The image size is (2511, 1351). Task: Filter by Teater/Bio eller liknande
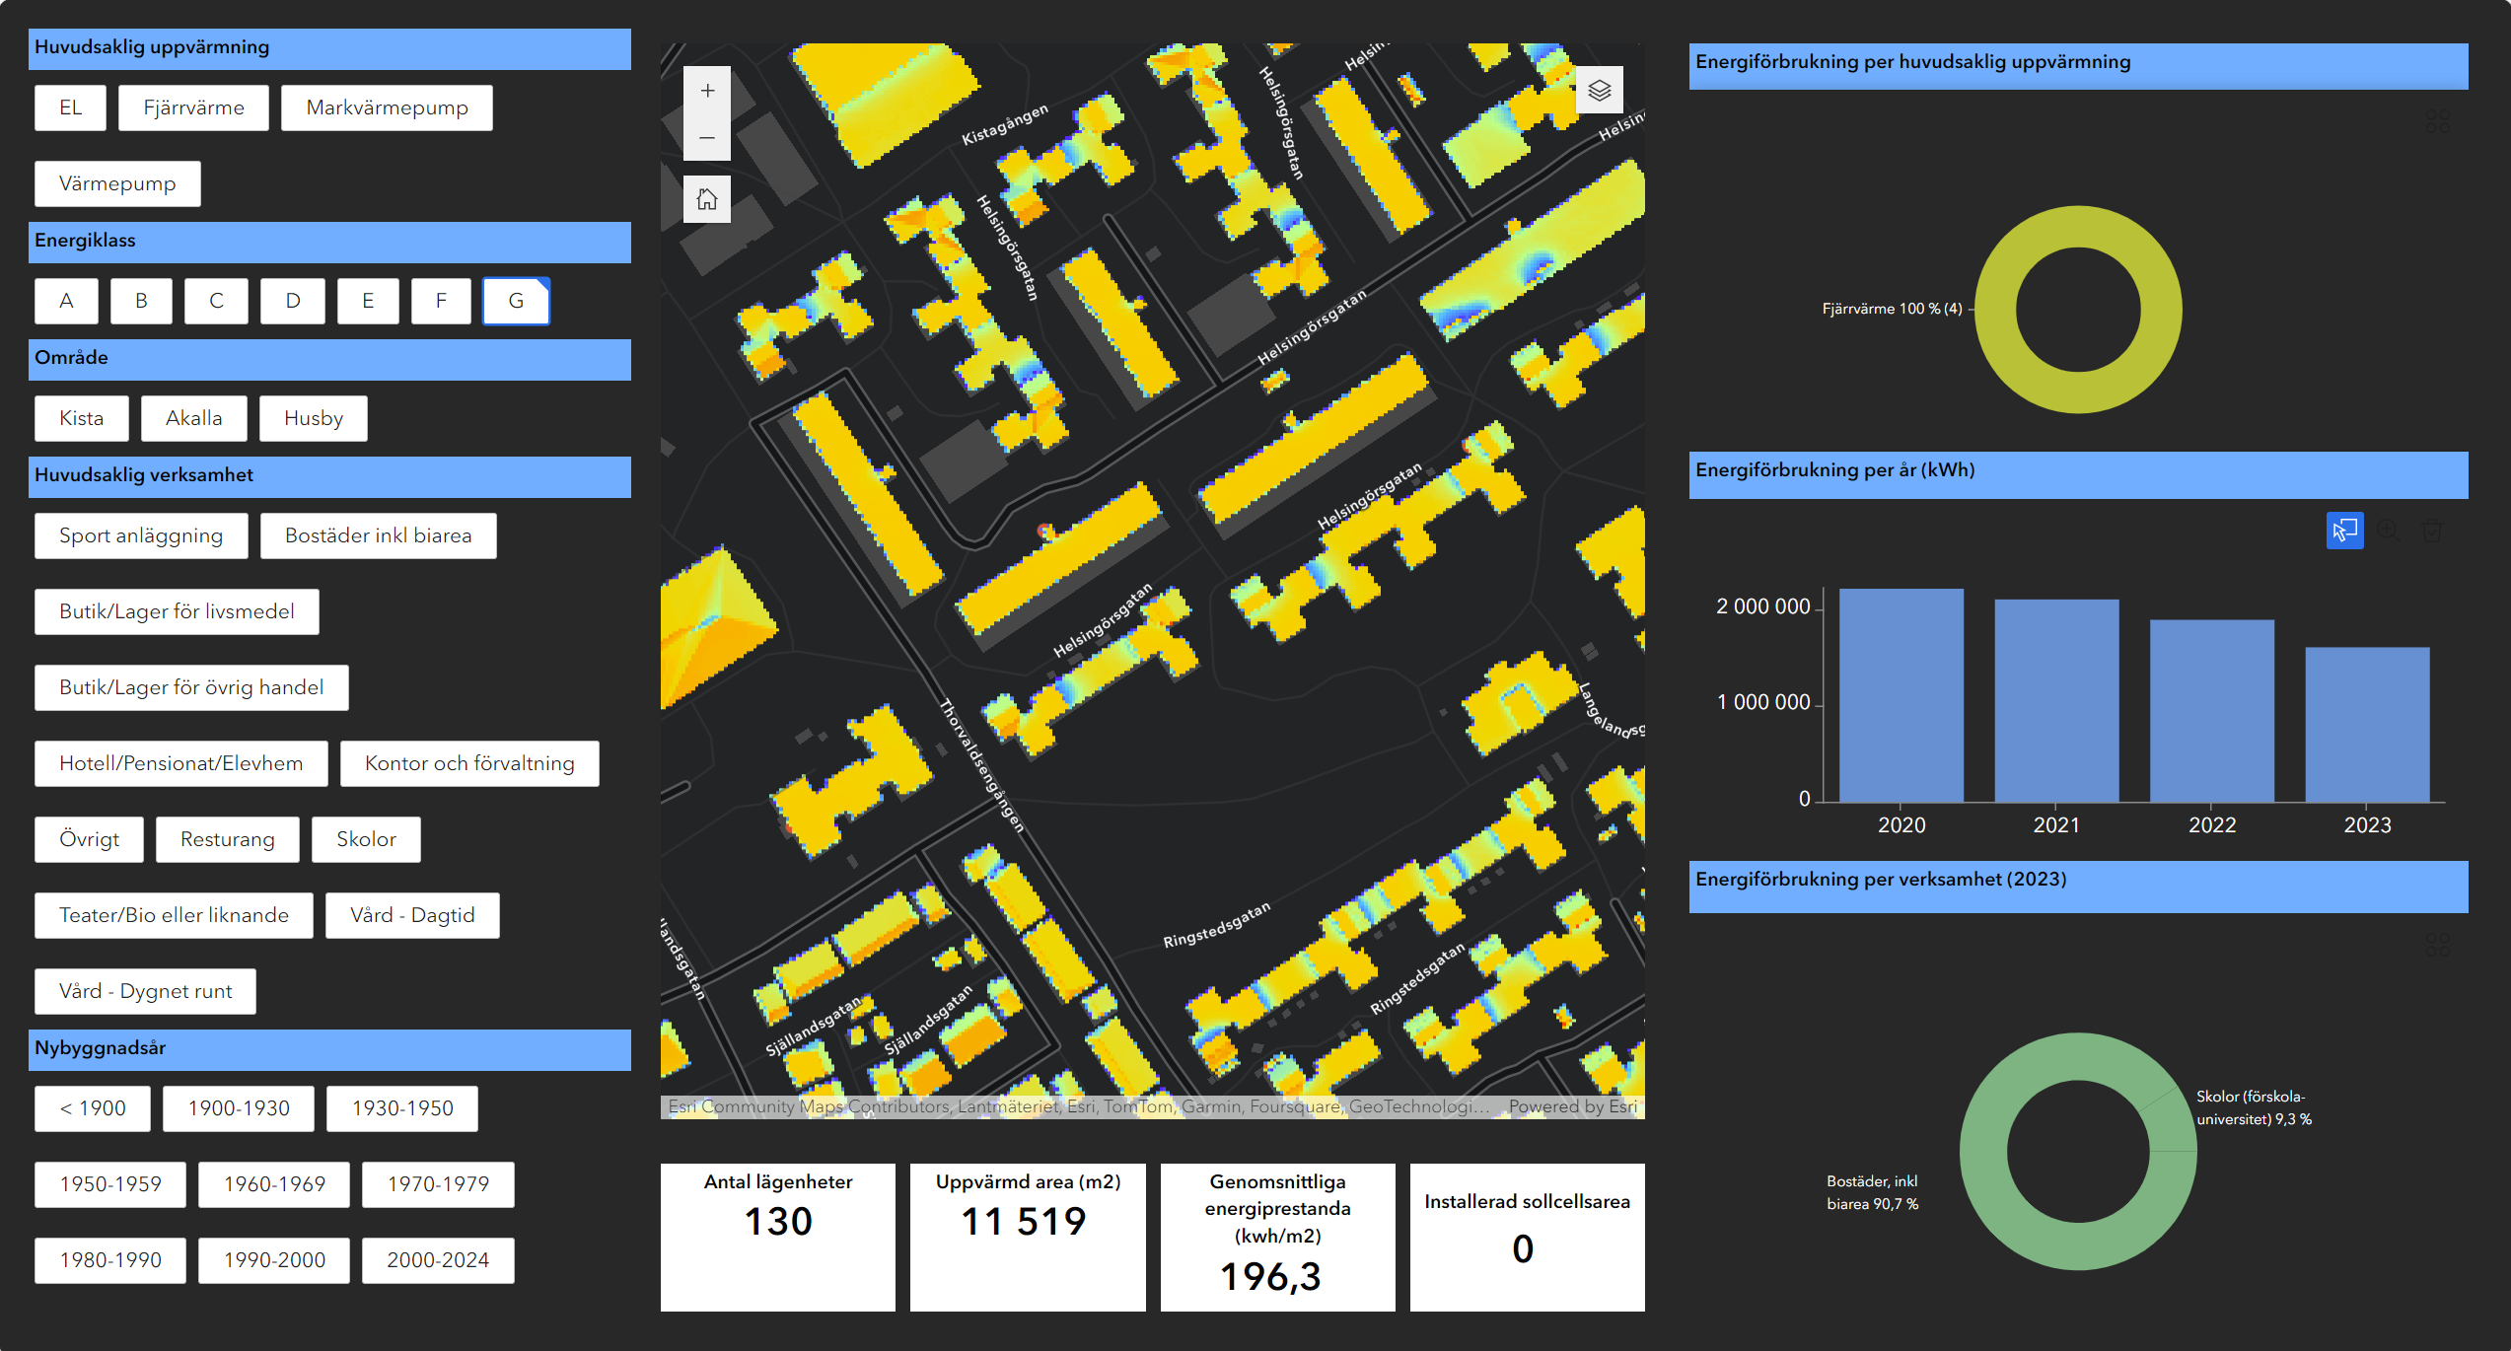[x=174, y=915]
